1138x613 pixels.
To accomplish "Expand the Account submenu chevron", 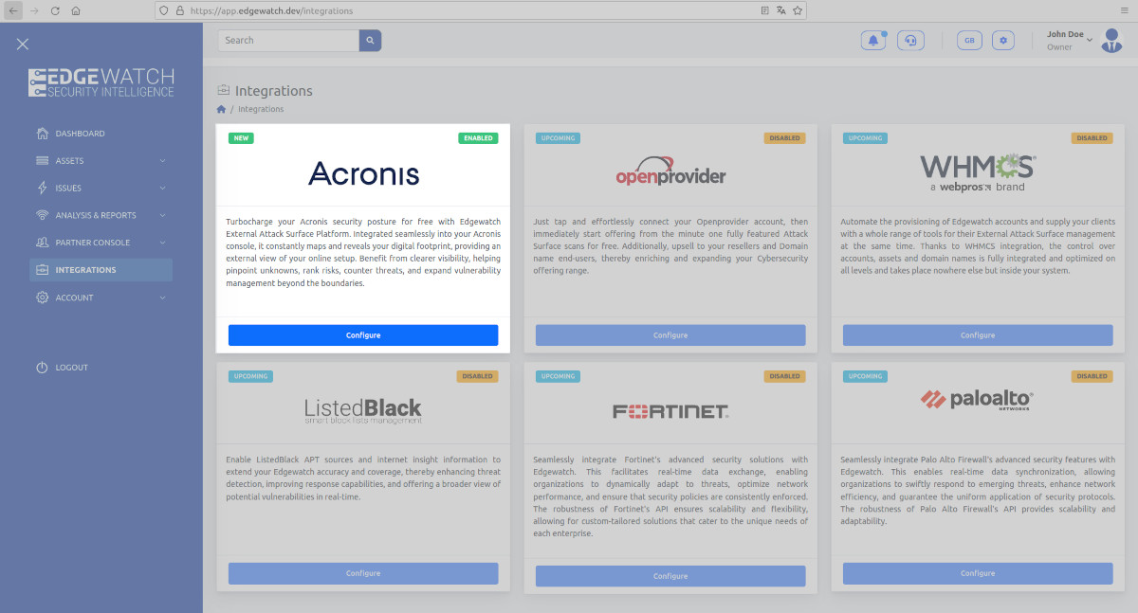I will (x=162, y=297).
